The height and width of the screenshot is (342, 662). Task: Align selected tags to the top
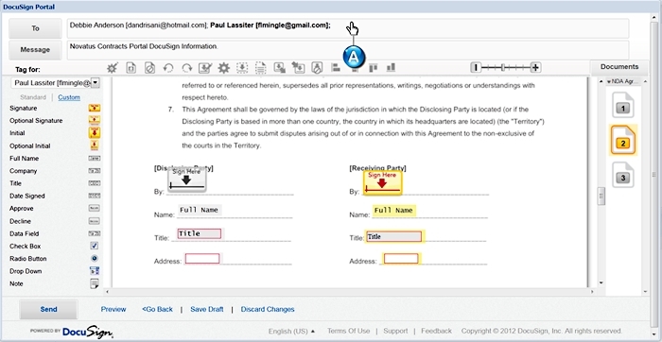click(374, 67)
